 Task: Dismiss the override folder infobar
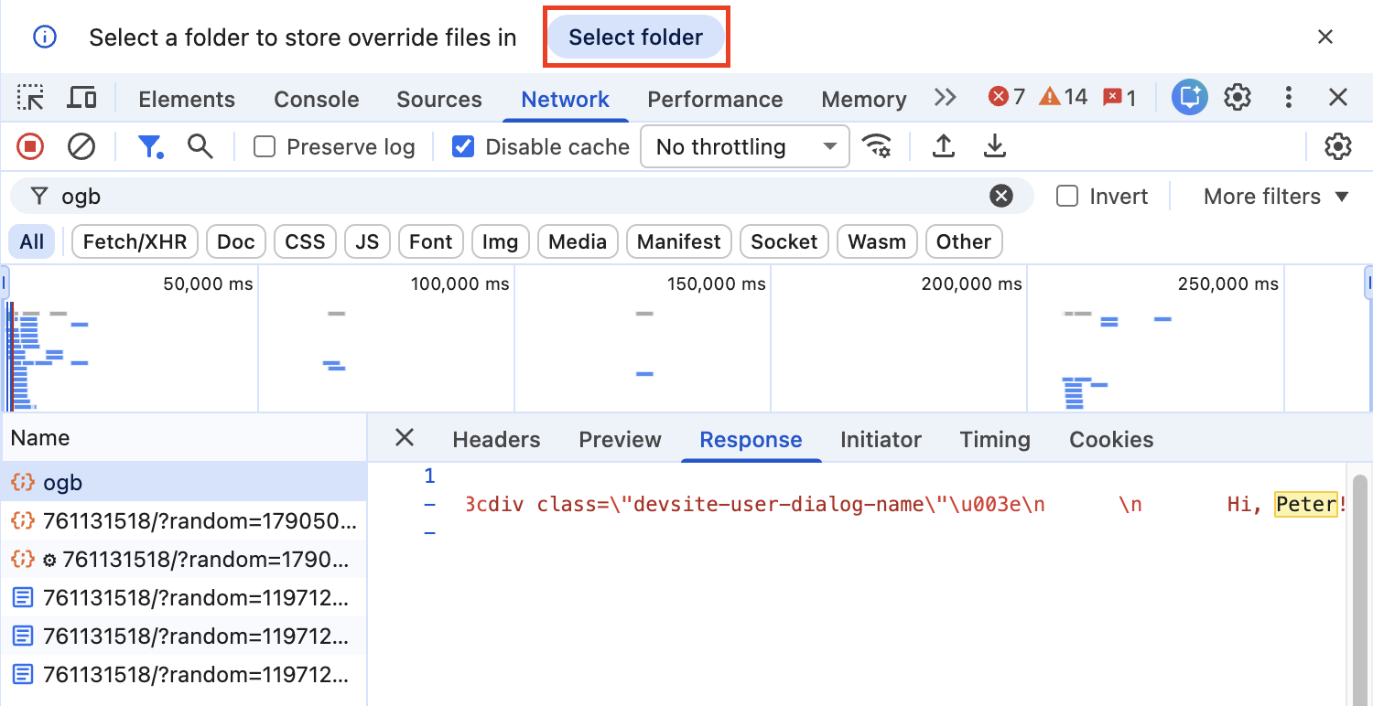(x=1324, y=37)
